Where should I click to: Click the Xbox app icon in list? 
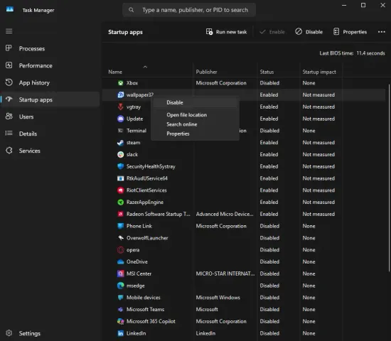(120, 83)
